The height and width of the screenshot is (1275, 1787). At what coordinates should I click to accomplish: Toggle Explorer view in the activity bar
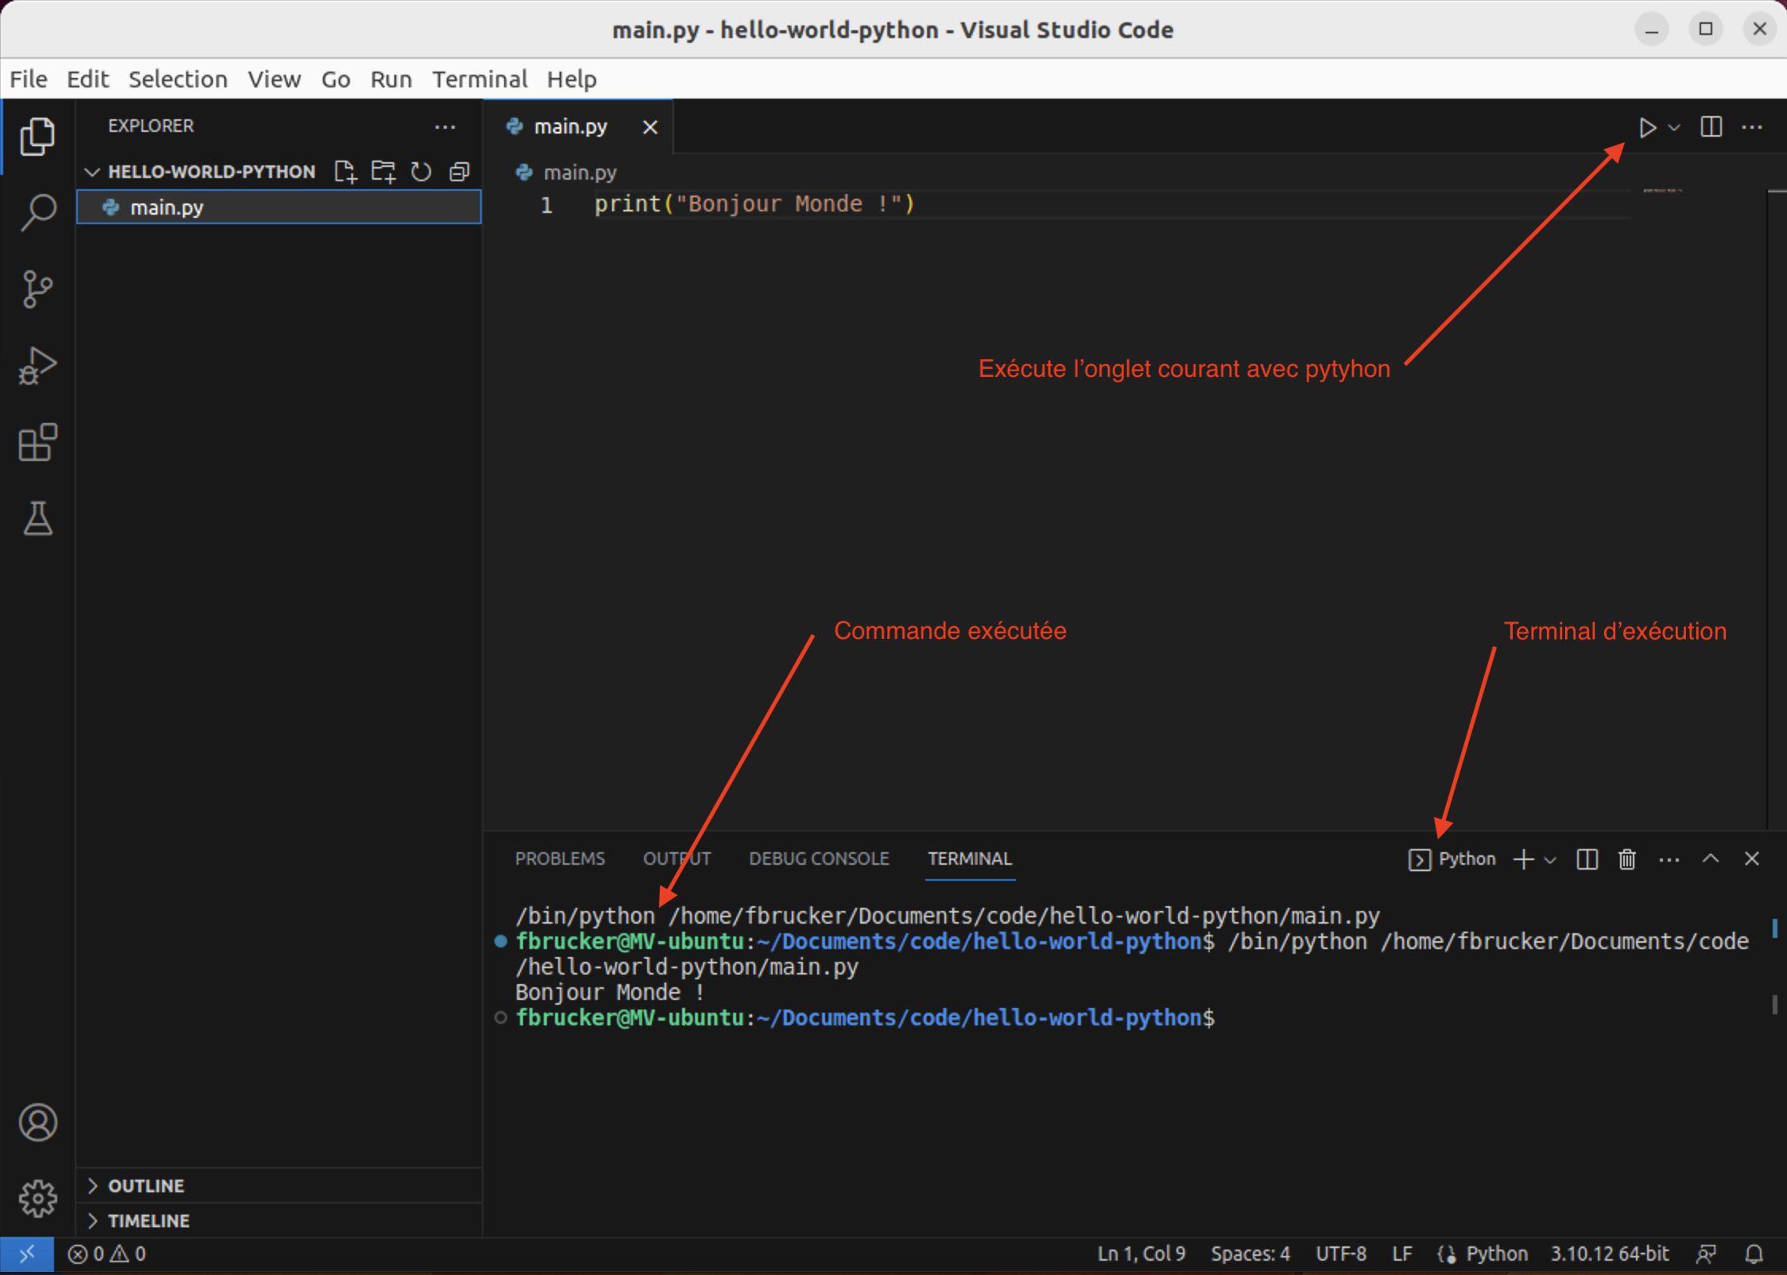pyautogui.click(x=37, y=137)
